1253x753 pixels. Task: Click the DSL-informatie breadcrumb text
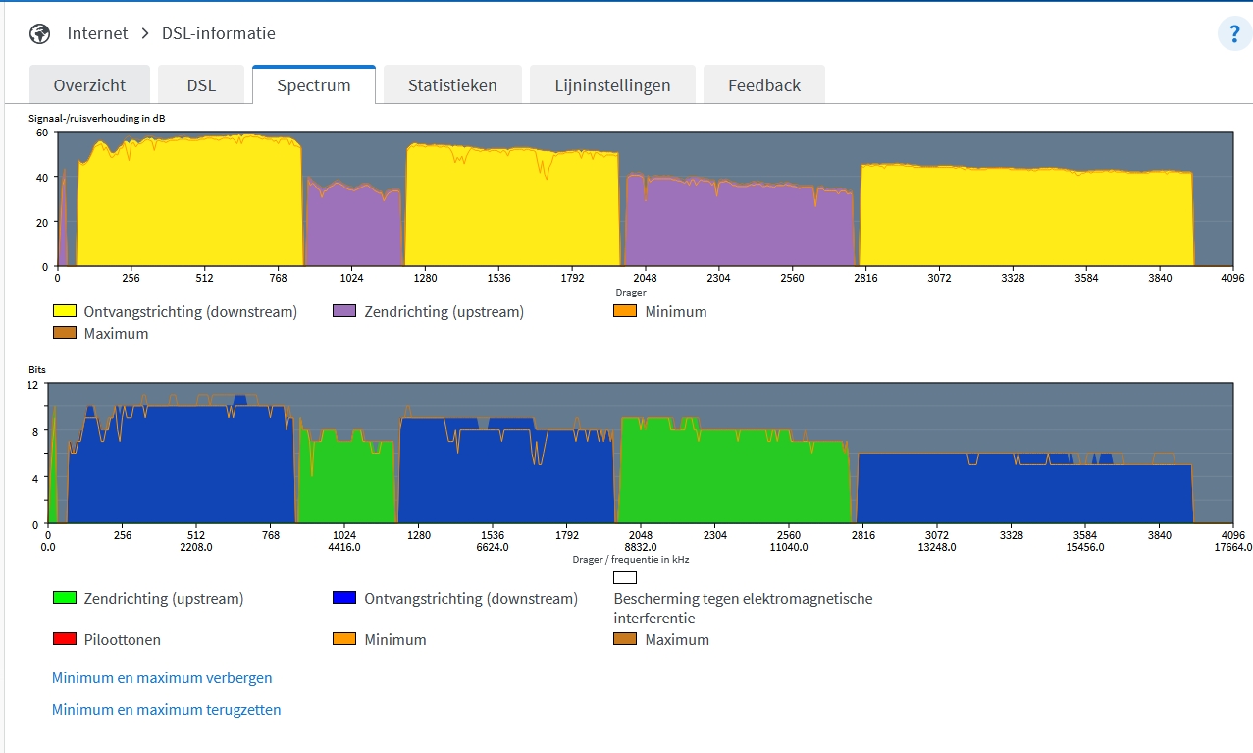point(218,33)
